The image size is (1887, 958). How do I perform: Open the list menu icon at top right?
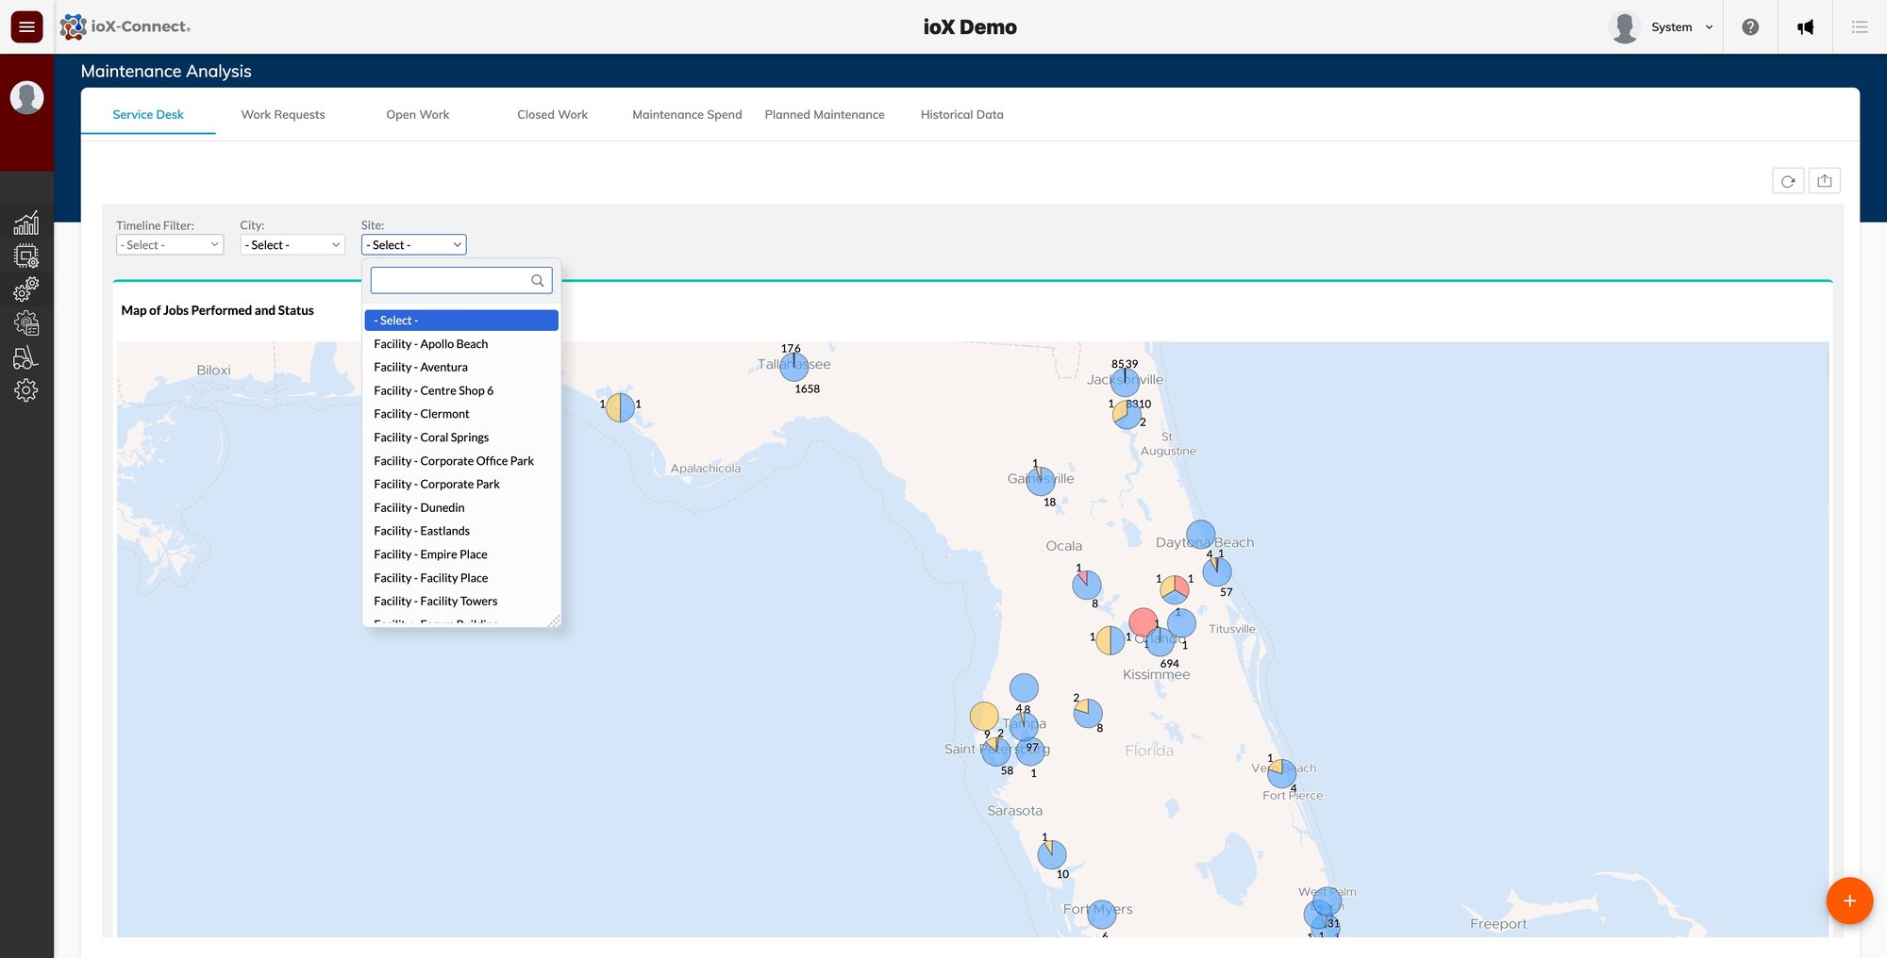coord(1860,27)
